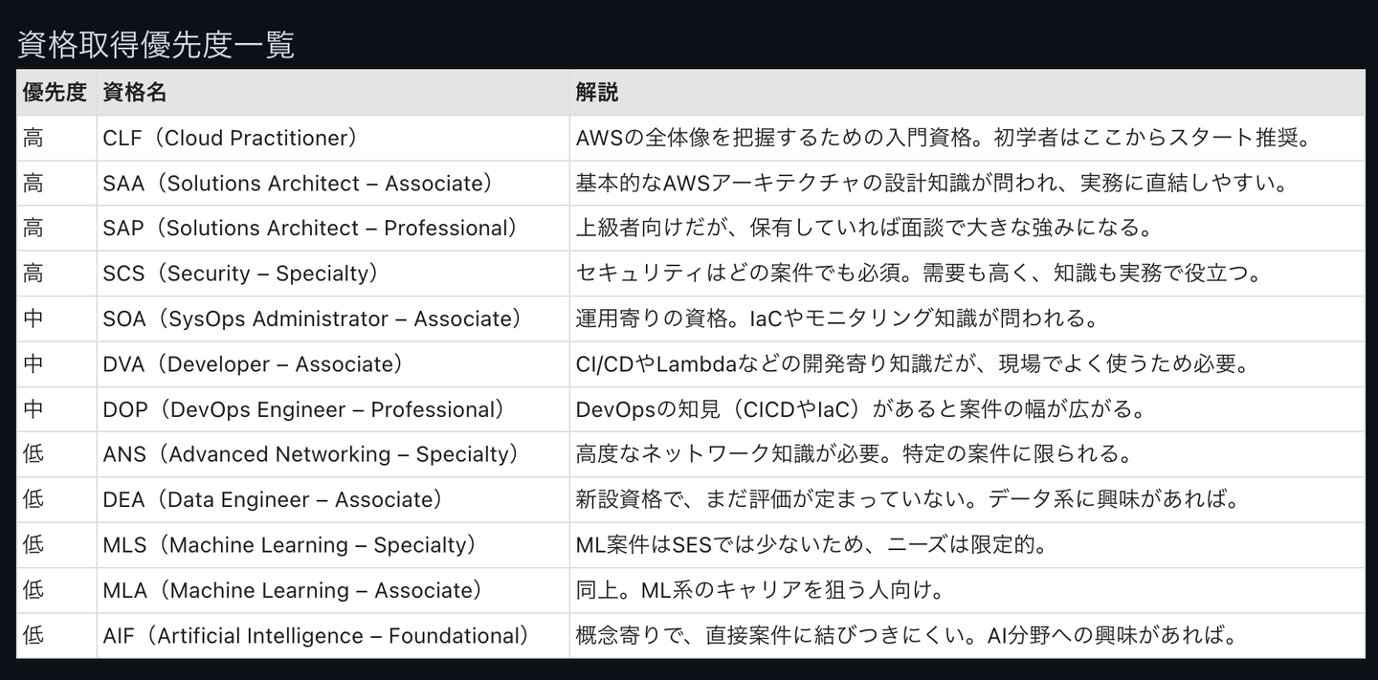The height and width of the screenshot is (680, 1378).
Task: Select the description beginning ML案件はSESでは少ない
Action: 811,545
